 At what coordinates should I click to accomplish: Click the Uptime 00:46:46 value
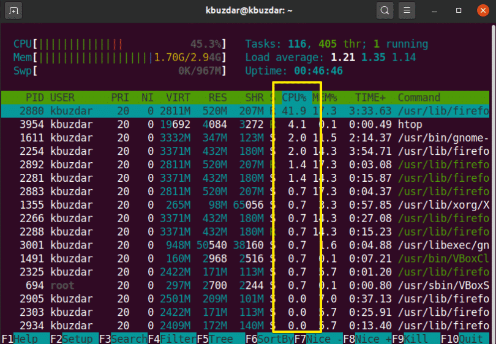tap(318, 71)
